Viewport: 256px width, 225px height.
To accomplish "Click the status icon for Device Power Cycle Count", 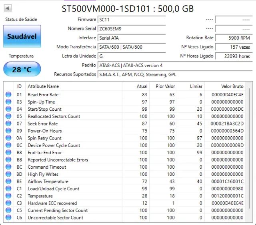I will click(x=8, y=145).
